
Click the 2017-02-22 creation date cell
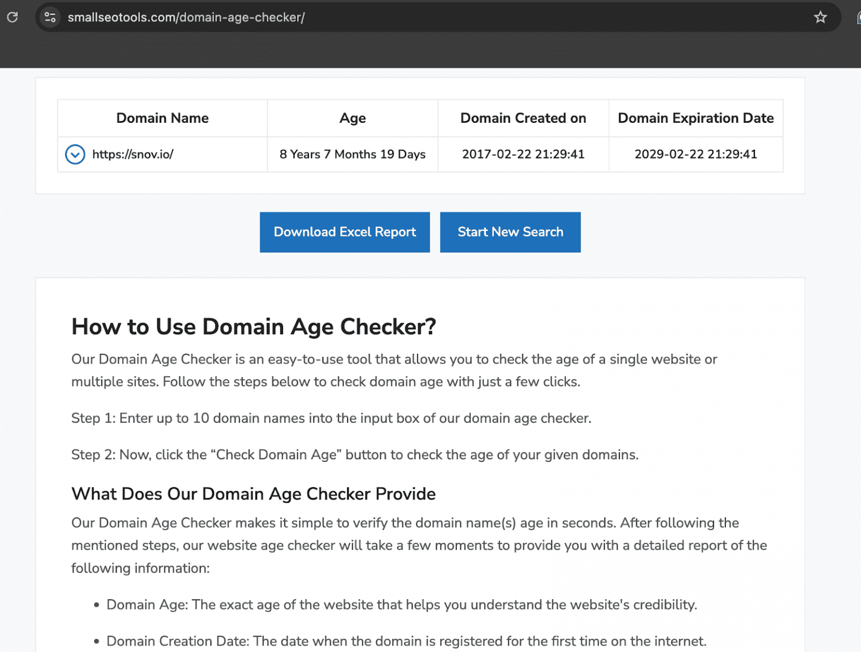tap(523, 154)
